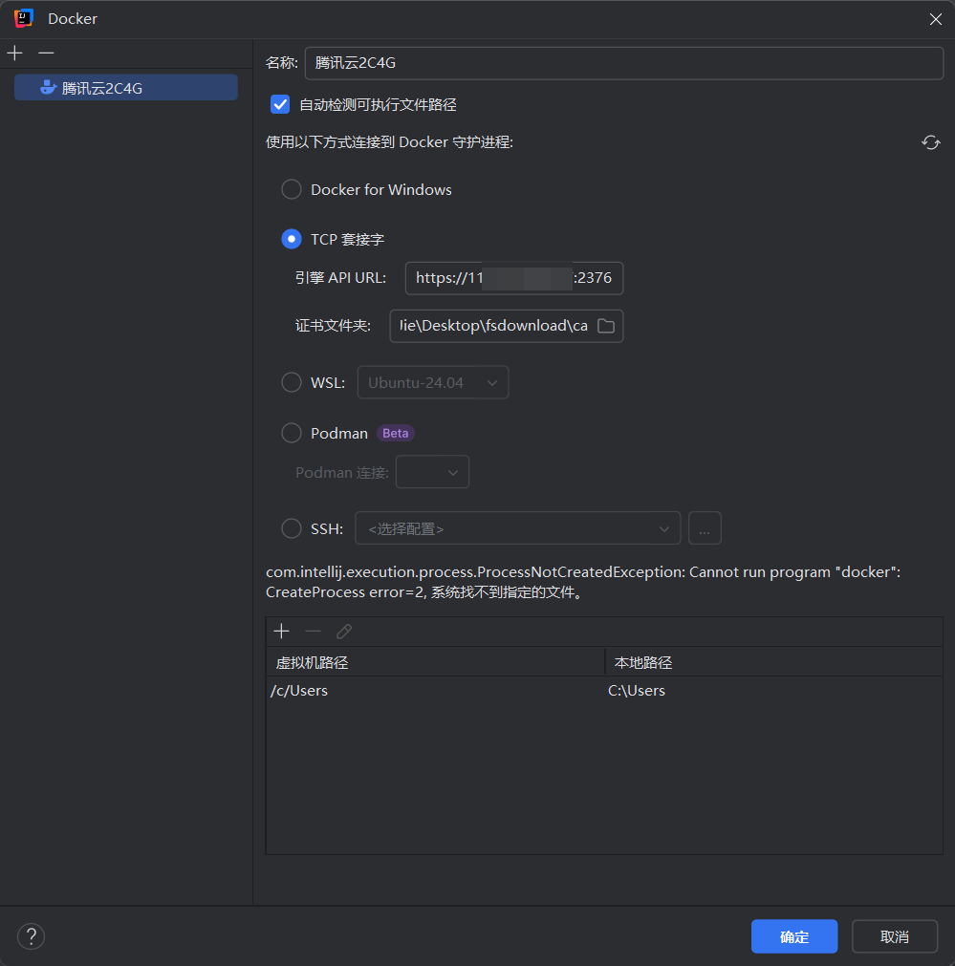Click the refresh connection icon
Image resolution: width=955 pixels, height=966 pixels.
tap(930, 142)
